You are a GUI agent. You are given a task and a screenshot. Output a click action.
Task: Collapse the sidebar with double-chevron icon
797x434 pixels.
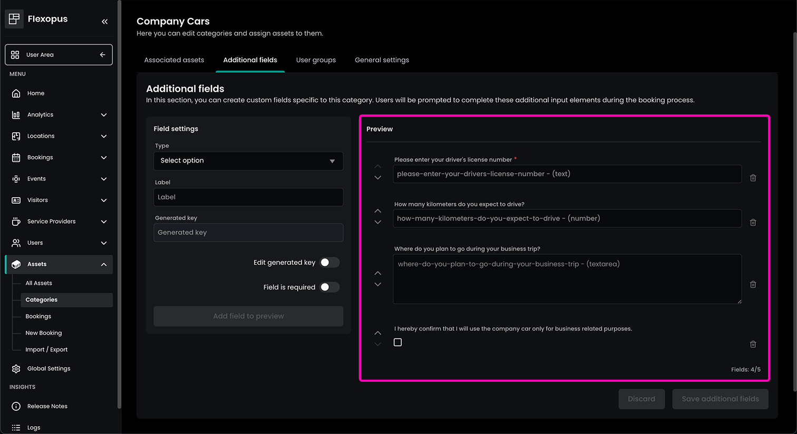coord(104,22)
